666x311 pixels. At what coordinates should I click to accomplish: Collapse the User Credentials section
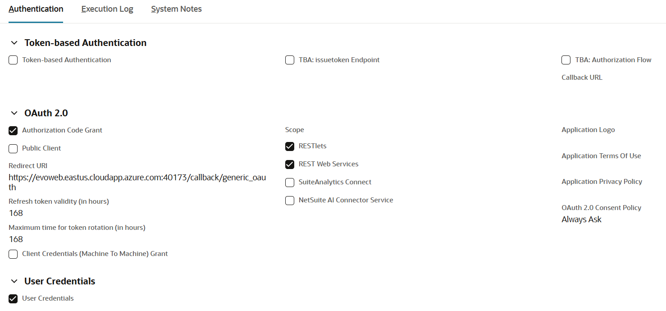click(14, 281)
